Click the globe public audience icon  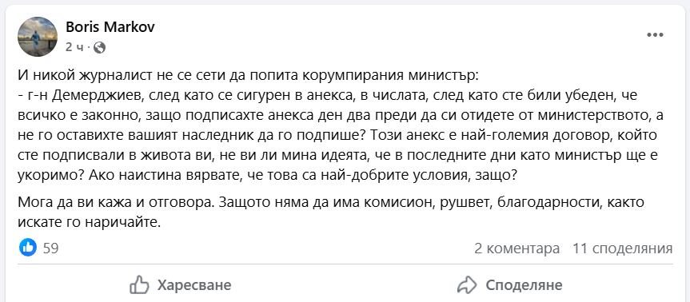point(100,47)
